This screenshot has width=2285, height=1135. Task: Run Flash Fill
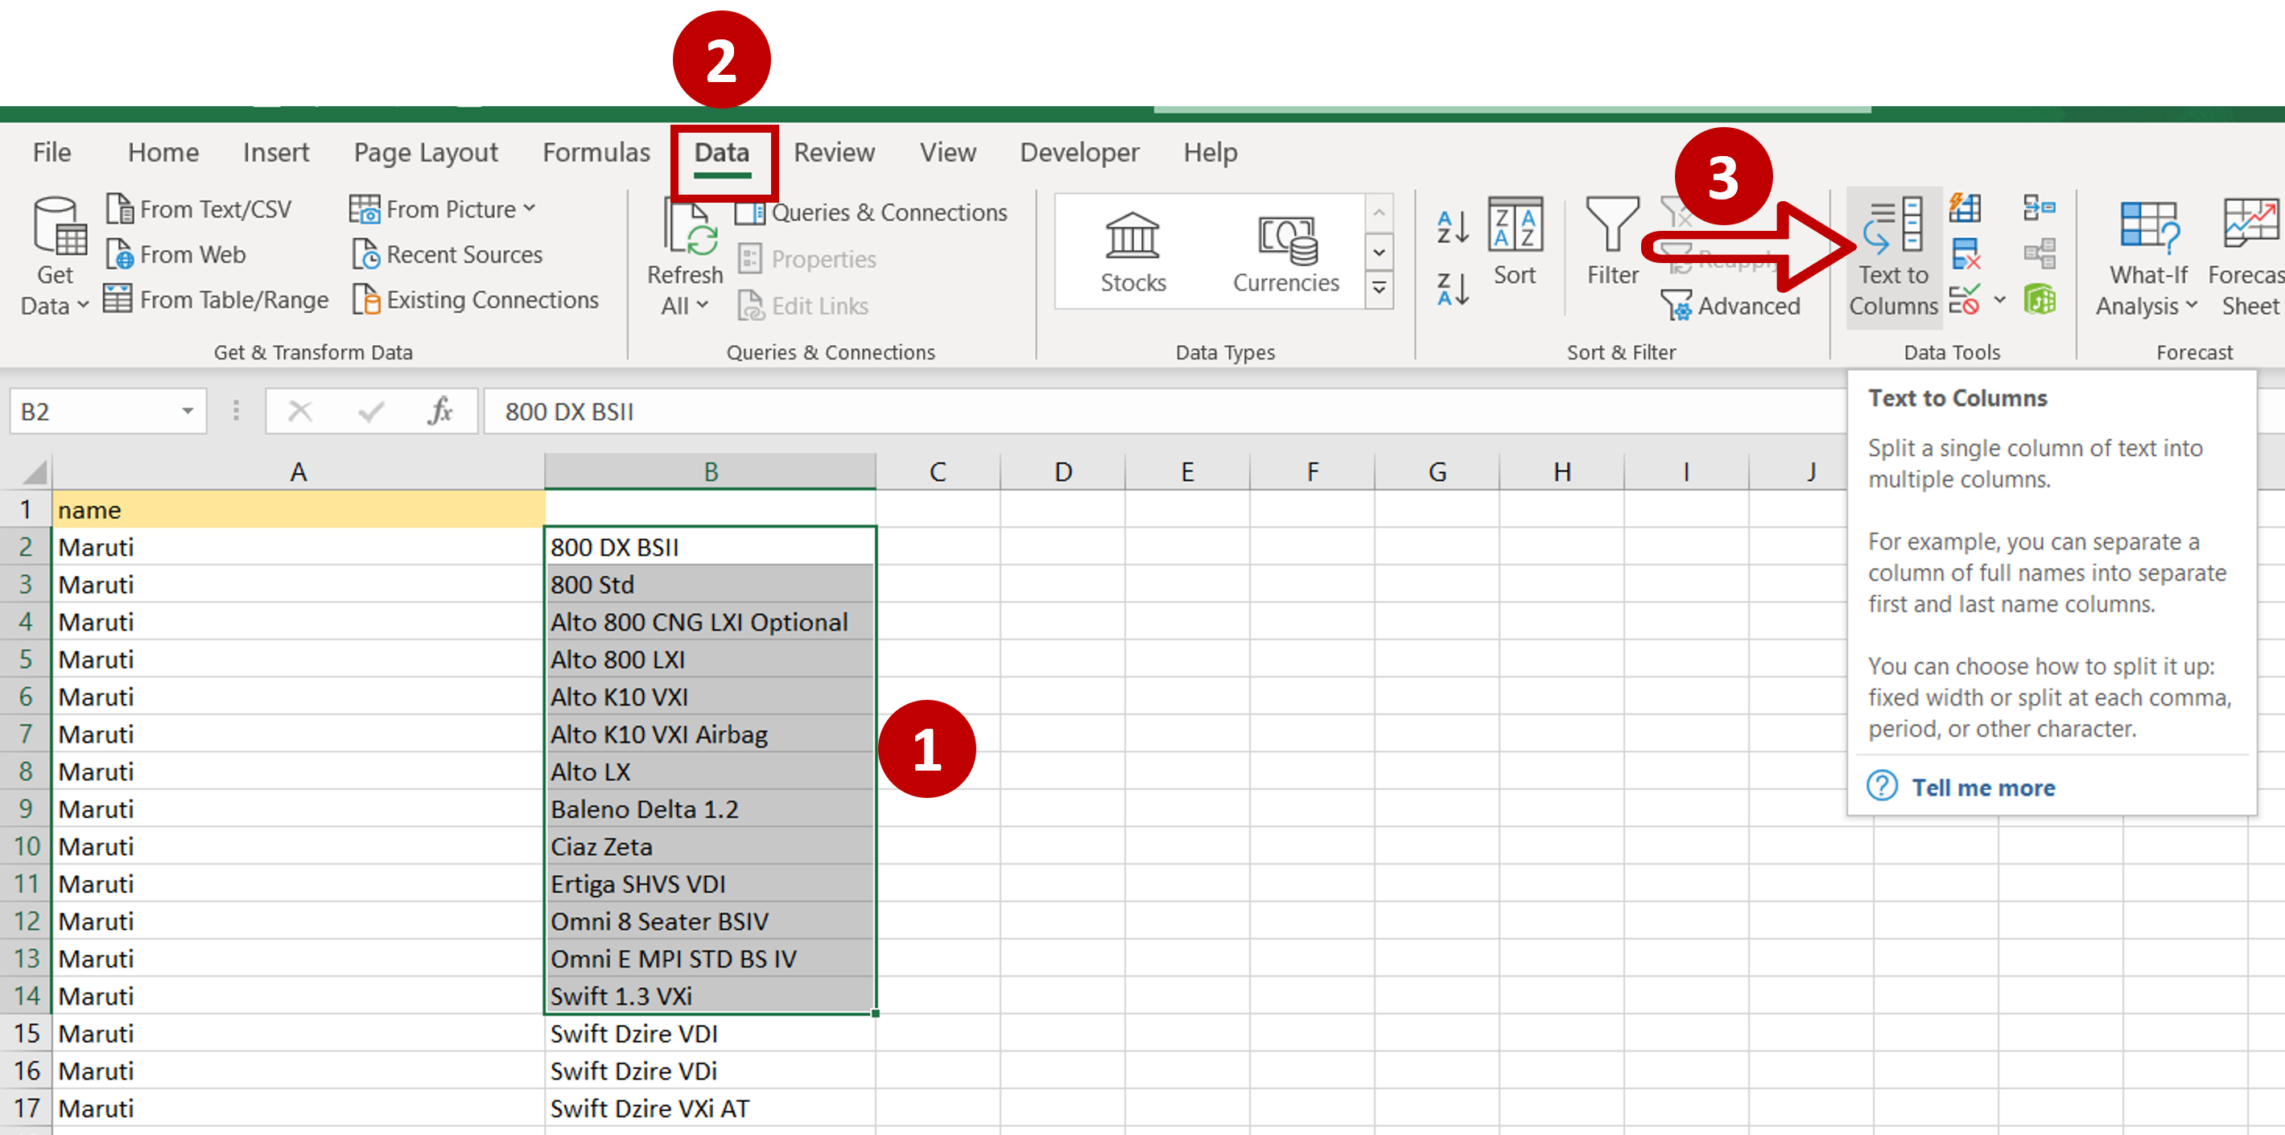[x=1965, y=208]
